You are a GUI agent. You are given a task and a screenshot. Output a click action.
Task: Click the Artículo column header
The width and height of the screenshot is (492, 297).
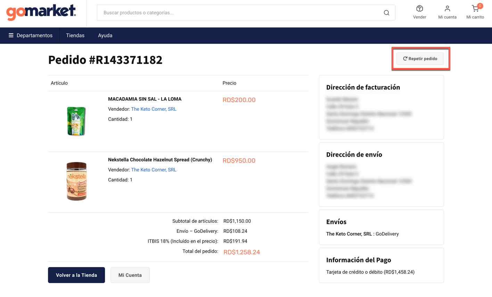click(x=59, y=83)
